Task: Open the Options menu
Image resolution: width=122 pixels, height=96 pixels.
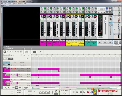Action: point(15,4)
